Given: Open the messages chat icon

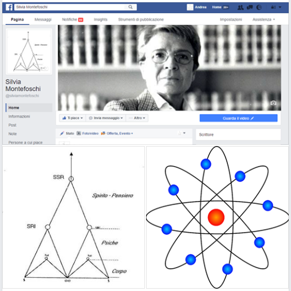Looking at the screenshot, I should 250,7.
